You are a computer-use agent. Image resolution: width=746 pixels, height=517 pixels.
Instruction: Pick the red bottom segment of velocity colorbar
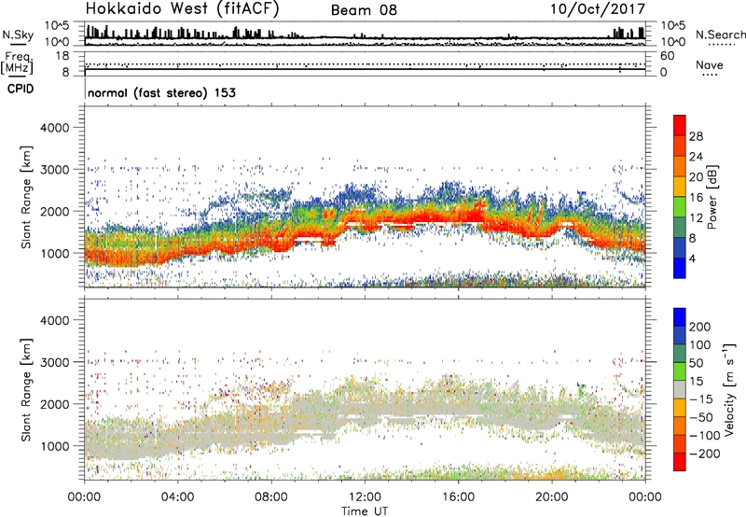680,462
